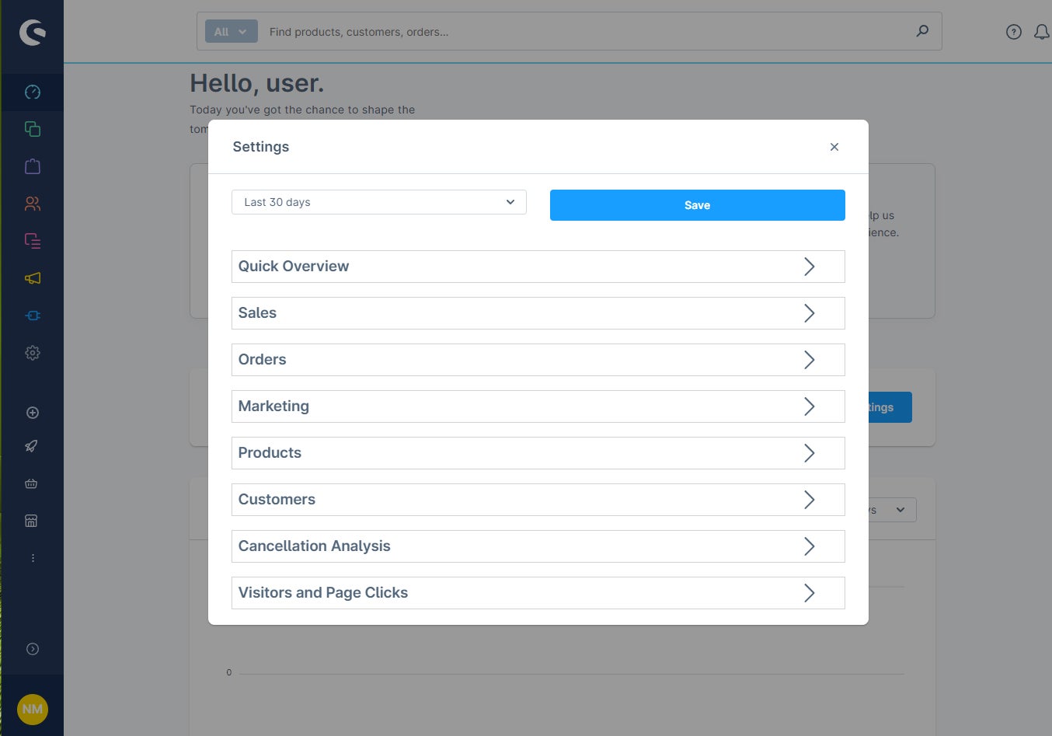Open the date range dropdown behind the dialog
This screenshot has height=736, width=1052.
pos(893,510)
